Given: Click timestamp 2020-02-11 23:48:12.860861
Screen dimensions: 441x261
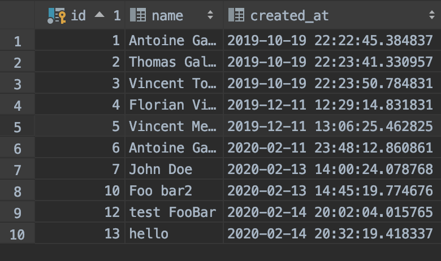Looking at the screenshot, I should point(330,148).
